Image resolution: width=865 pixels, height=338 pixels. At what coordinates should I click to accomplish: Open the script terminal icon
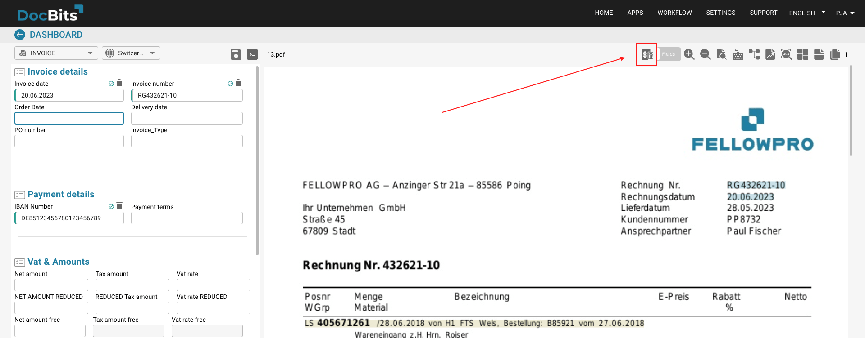252,54
